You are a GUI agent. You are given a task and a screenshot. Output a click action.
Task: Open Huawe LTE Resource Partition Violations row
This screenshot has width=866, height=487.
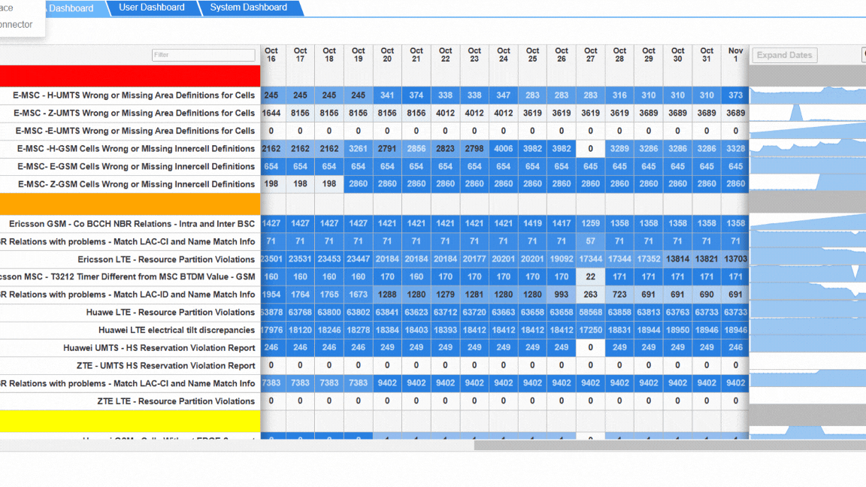coord(170,312)
